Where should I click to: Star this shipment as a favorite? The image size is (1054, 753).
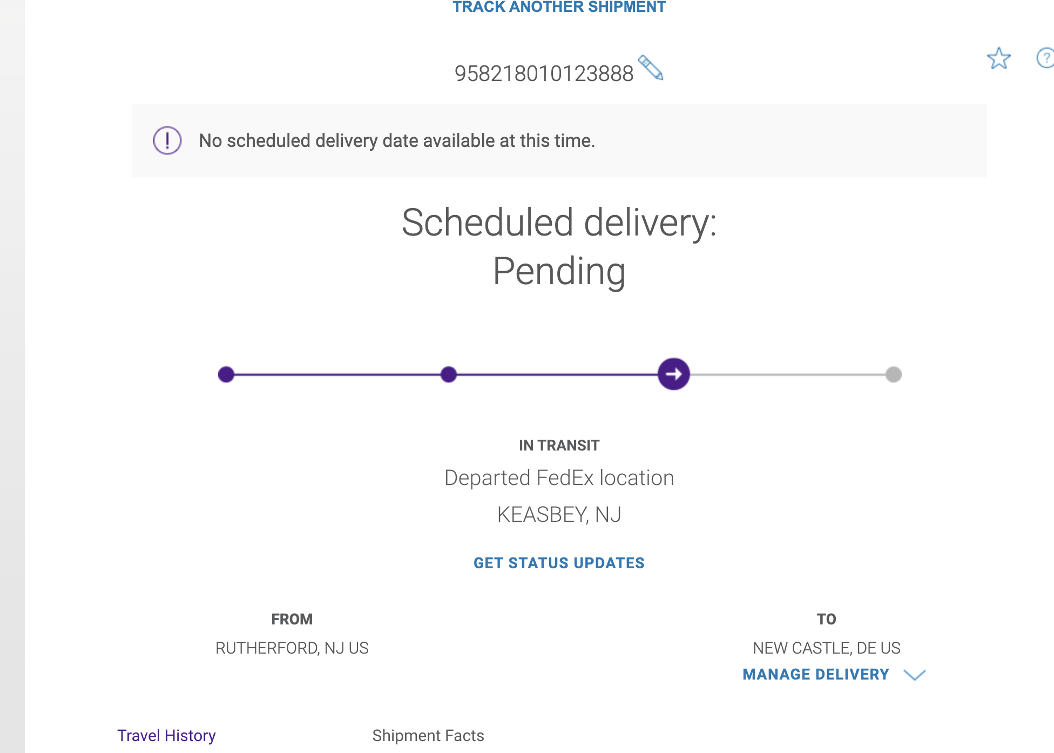tap(998, 58)
